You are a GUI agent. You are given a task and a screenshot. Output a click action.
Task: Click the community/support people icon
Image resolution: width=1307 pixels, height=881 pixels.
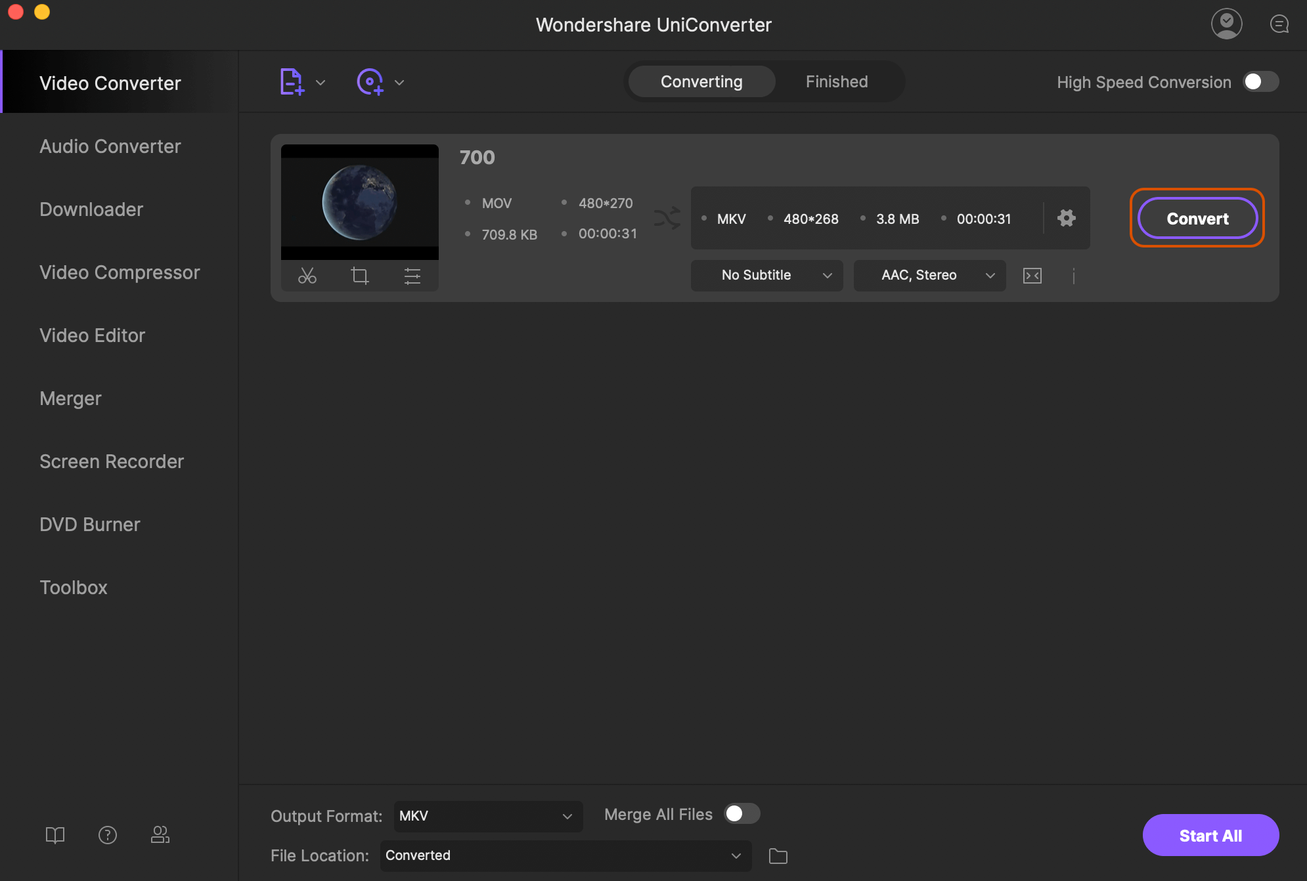pyautogui.click(x=160, y=835)
